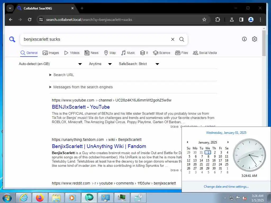Open Change date and time settings
The image size is (271, 203).
click(x=226, y=187)
